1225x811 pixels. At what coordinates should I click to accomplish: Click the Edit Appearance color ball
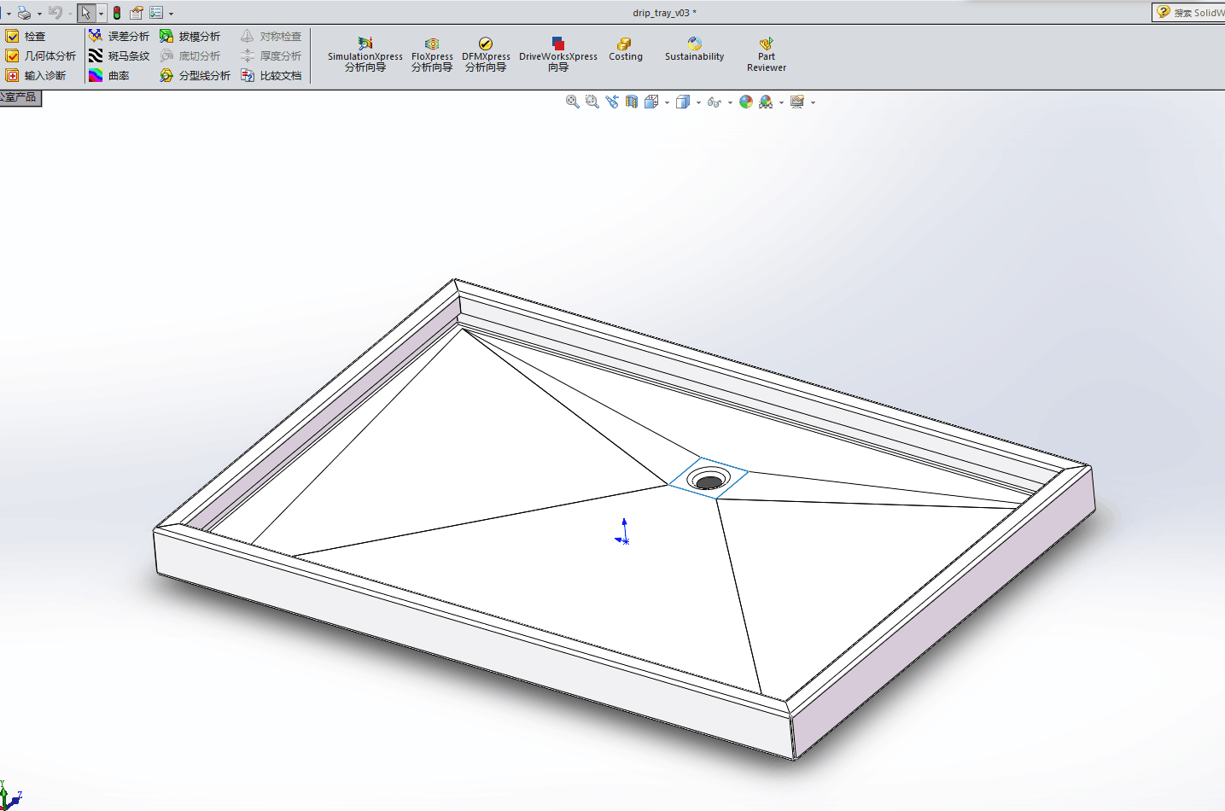click(746, 102)
